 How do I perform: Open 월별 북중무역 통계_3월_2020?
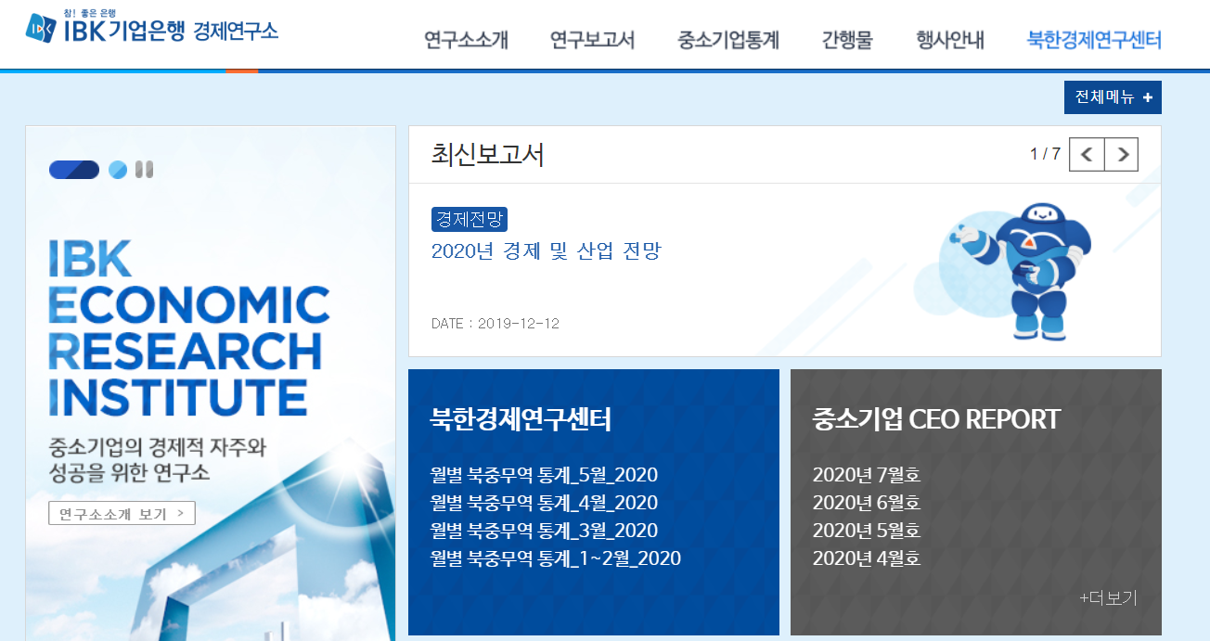[544, 531]
